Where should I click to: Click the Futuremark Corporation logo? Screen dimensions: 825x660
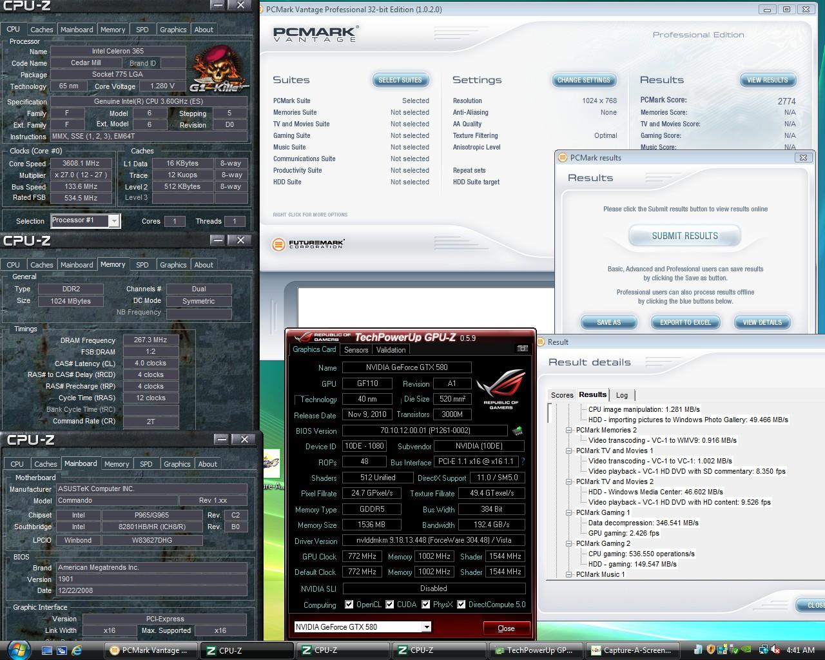(308, 244)
